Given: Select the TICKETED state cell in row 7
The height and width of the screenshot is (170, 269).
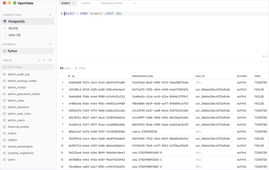Looking at the screenshot, I should (261, 125).
